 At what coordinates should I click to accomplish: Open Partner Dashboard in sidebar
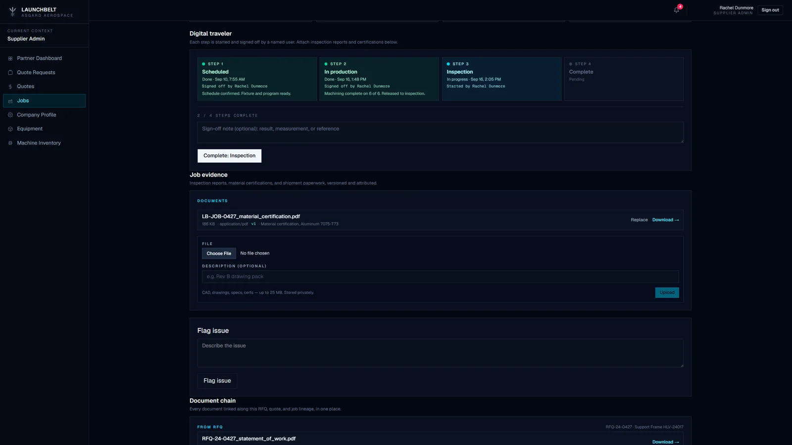click(x=44, y=58)
